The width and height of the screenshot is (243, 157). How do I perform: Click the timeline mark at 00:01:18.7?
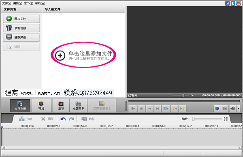[106, 126]
